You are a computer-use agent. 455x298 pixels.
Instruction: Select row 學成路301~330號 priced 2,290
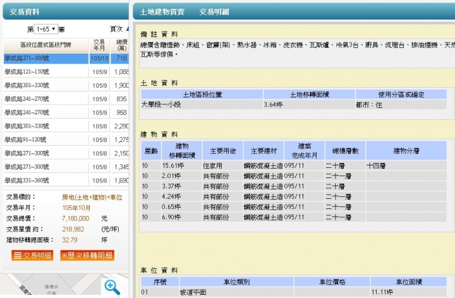(x=66, y=126)
